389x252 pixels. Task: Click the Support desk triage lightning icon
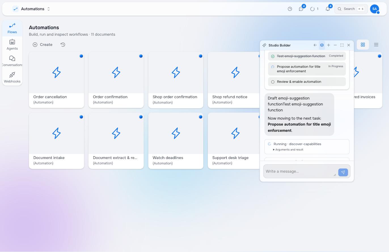(x=235, y=133)
